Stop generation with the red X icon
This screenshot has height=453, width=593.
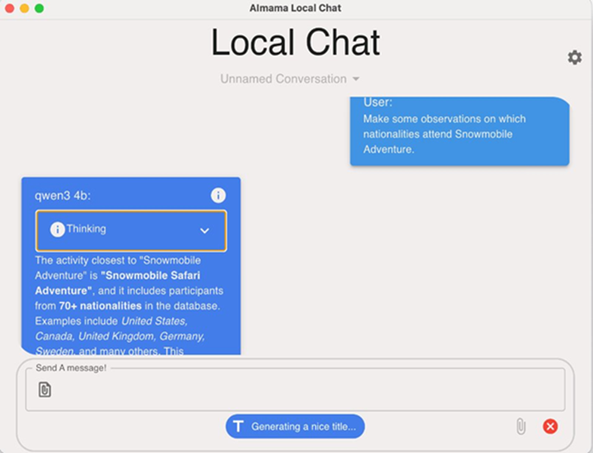point(550,427)
